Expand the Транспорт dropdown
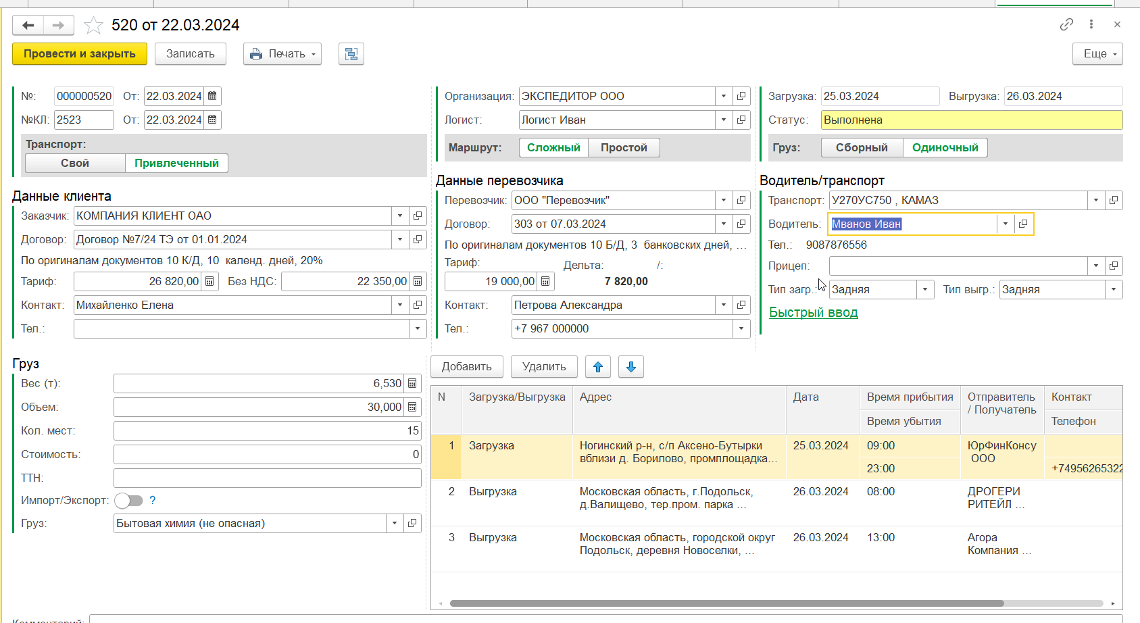This screenshot has width=1140, height=623. [1096, 200]
